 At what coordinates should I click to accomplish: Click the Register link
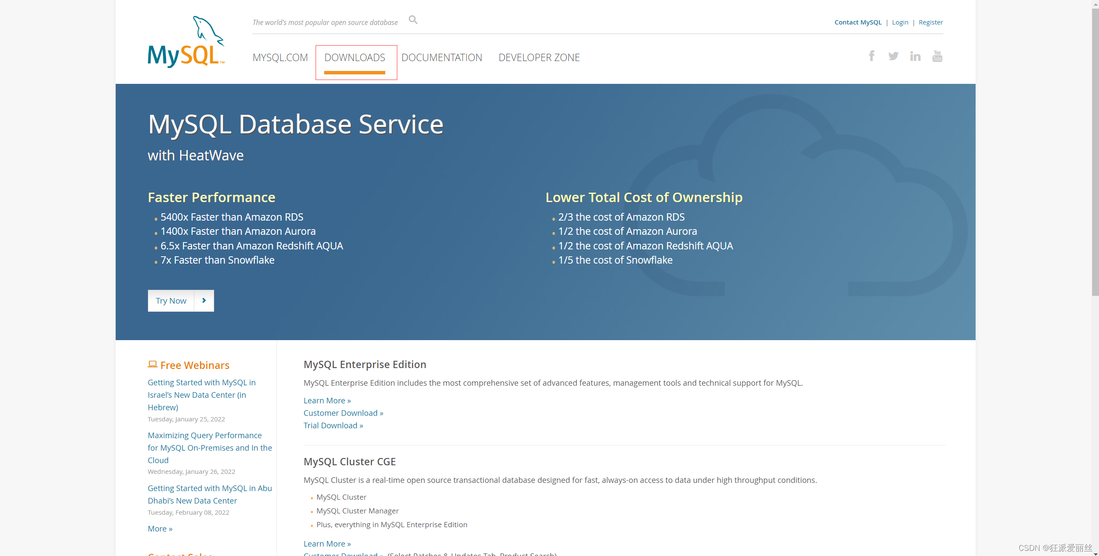(x=930, y=22)
